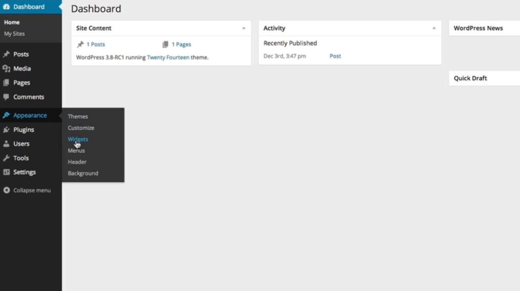Open Background from the Appearance flyout
Image resolution: width=520 pixels, height=291 pixels.
click(83, 173)
